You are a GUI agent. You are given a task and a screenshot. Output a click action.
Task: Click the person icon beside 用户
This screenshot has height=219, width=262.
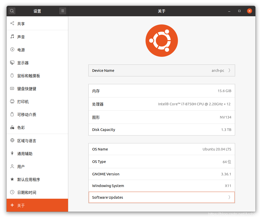tap(12, 166)
